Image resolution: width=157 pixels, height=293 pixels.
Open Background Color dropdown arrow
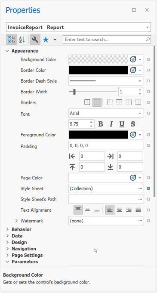tap(140, 60)
